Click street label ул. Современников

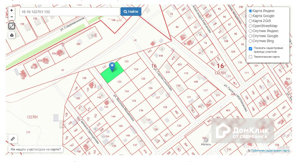72,24
